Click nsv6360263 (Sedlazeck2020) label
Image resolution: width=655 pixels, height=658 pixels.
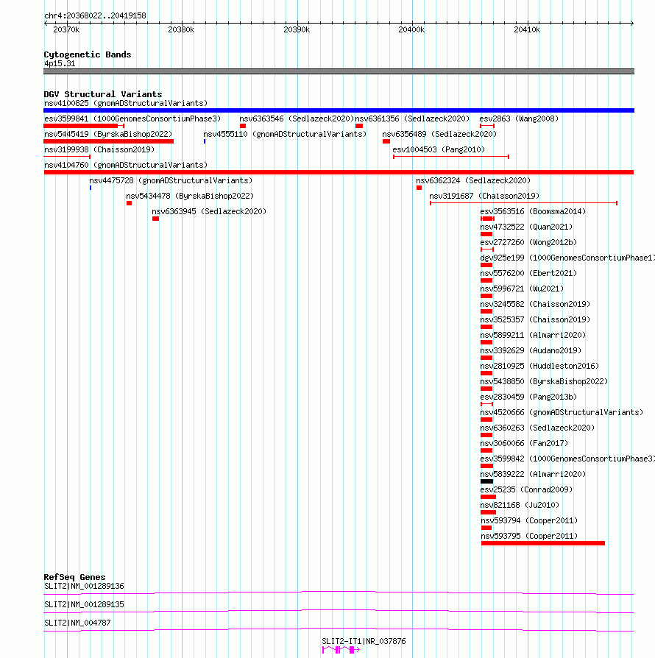point(537,428)
